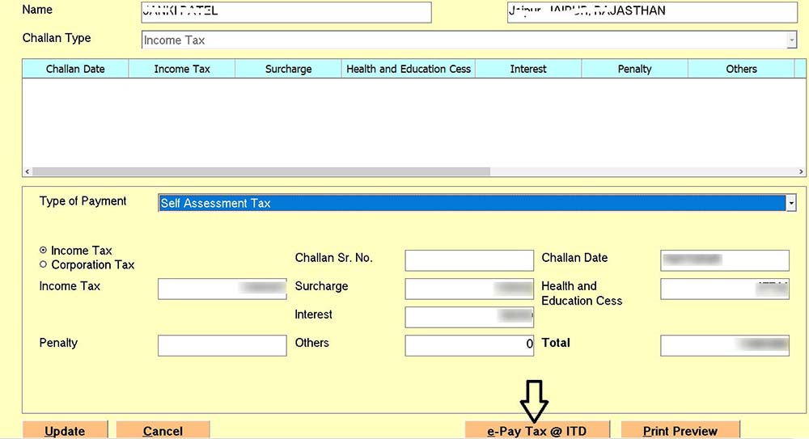
Task: Click the Challan Date column header
Action: pos(75,69)
